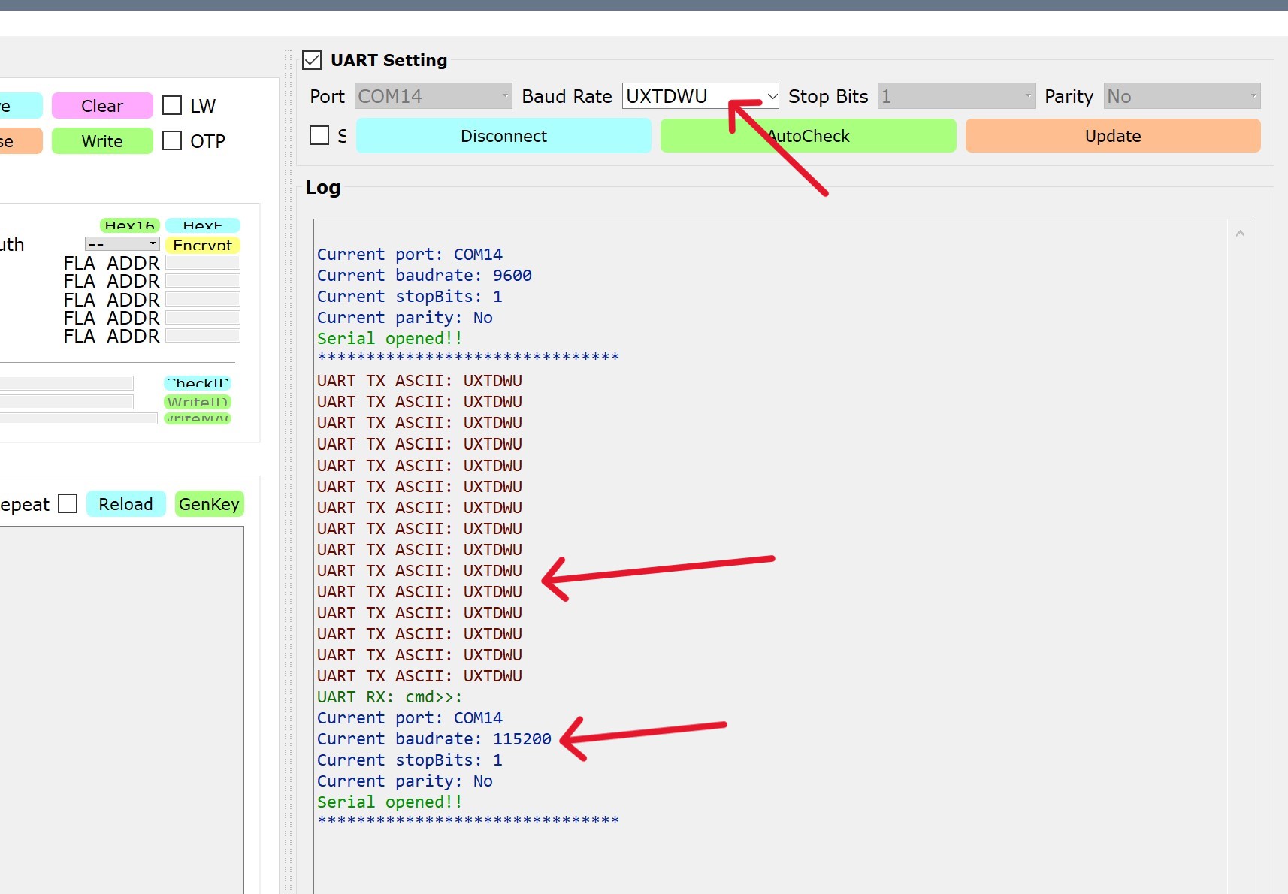This screenshot has width=1288, height=894.
Task: Tick the checkbox left of Disconnect
Action: (319, 135)
